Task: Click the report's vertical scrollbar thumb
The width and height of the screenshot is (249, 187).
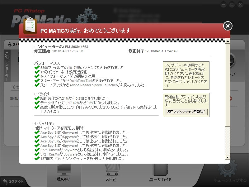Action: 228,85
